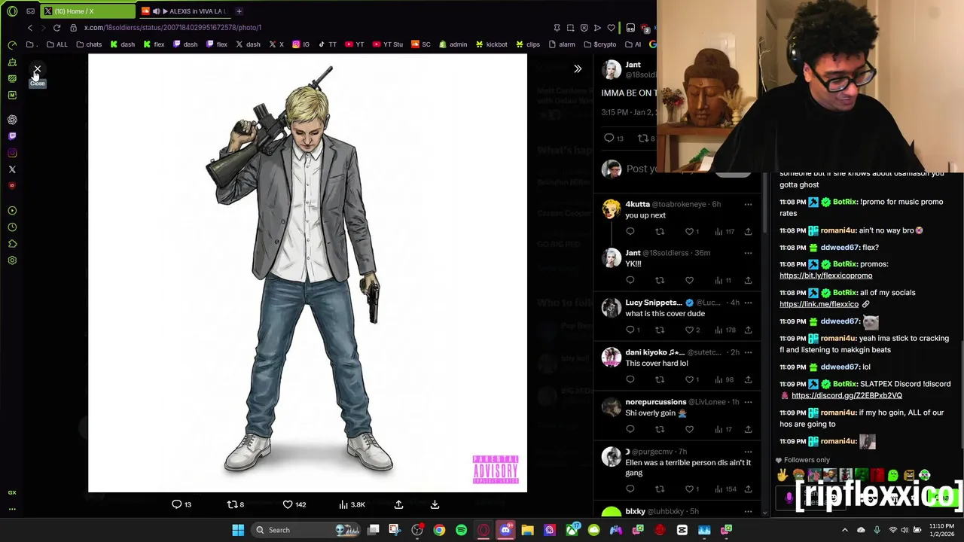Screen dimensions: 964x542
Task: Open Instagram in the Opera sidebar
Action: (x=12, y=153)
